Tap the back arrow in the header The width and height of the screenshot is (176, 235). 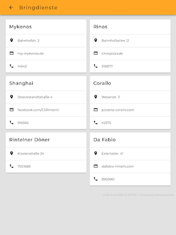tap(11, 8)
